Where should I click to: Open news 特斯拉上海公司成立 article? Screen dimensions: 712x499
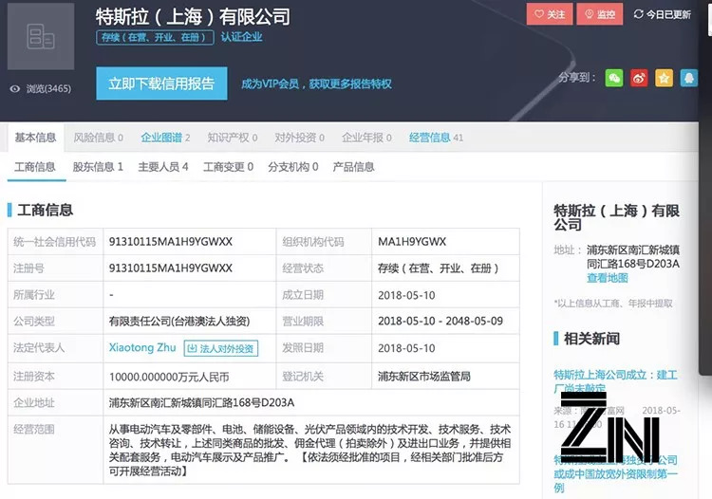click(x=615, y=381)
